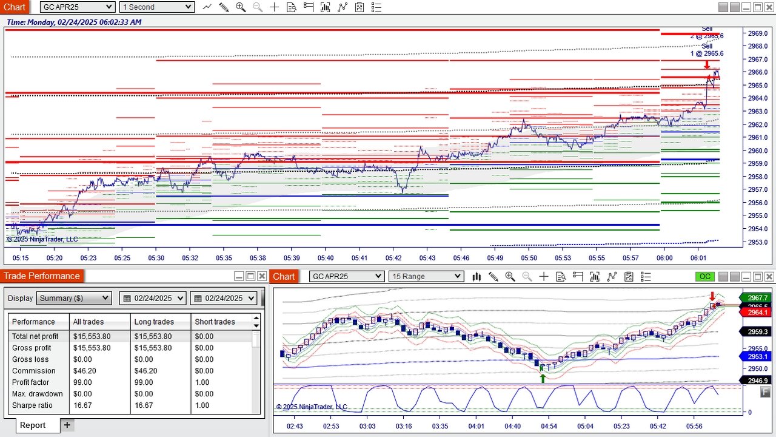Open the end date picker in Trade Performance
Image resolution: width=776 pixels, height=437 pixels.
pos(224,298)
